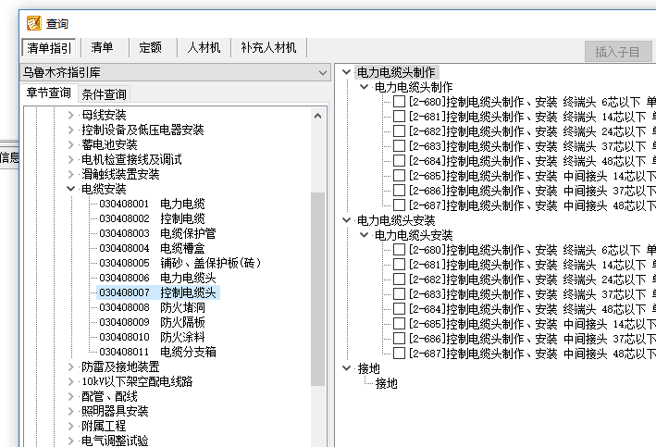Expand the 蓄电池安装 node
The height and width of the screenshot is (447, 656).
pos(70,144)
